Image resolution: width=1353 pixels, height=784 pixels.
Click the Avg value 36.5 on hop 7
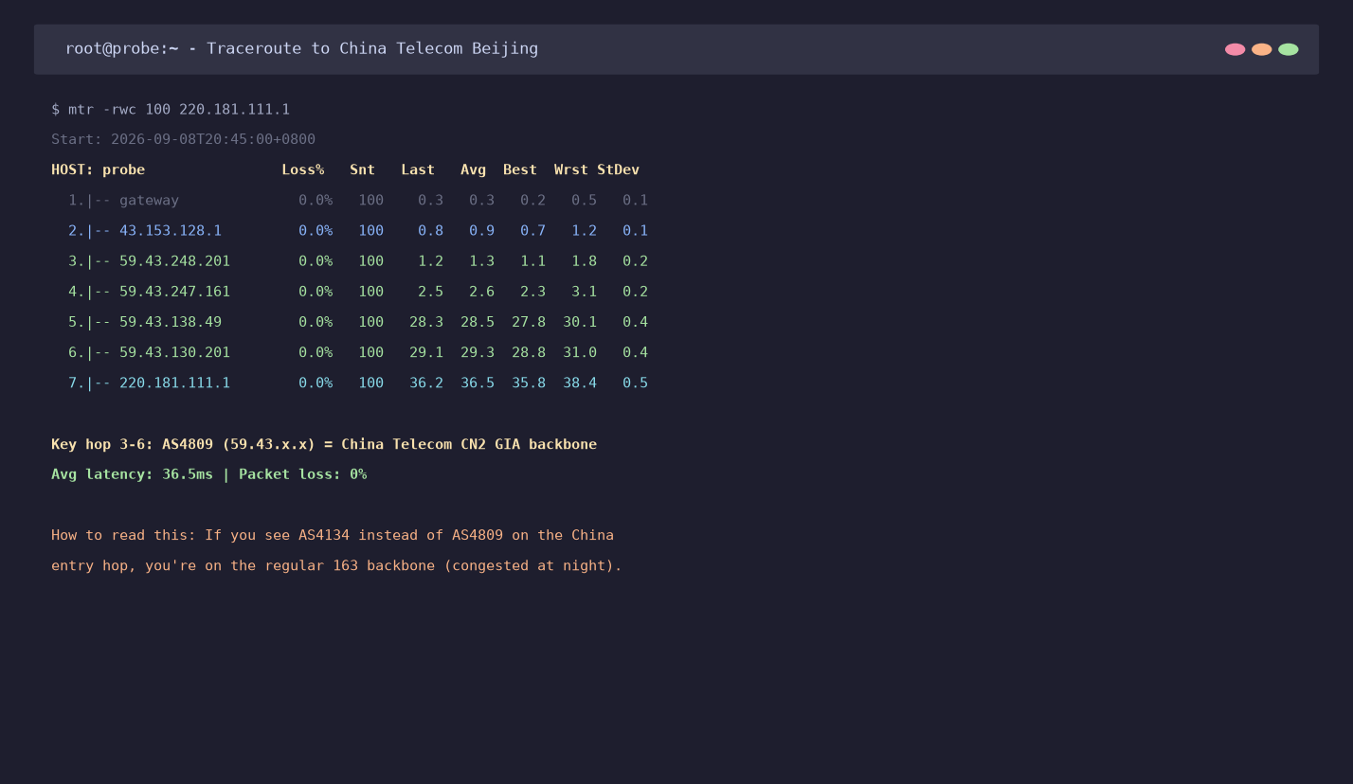(x=478, y=383)
